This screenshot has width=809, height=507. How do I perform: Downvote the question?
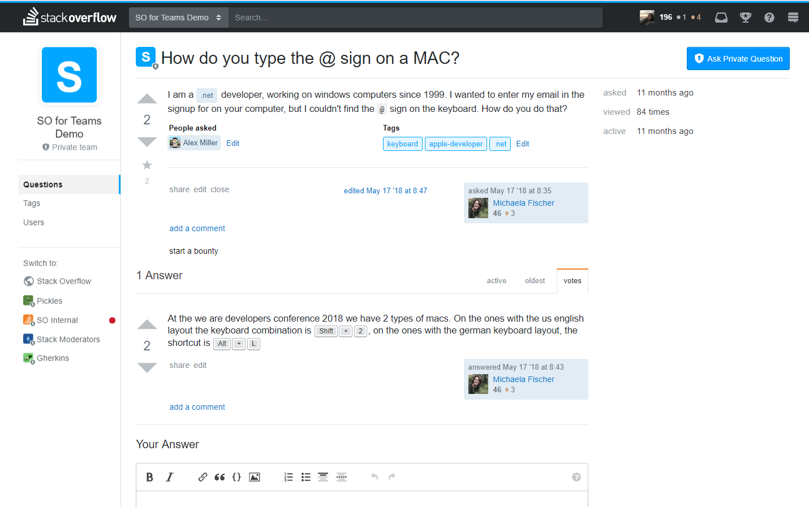(147, 142)
